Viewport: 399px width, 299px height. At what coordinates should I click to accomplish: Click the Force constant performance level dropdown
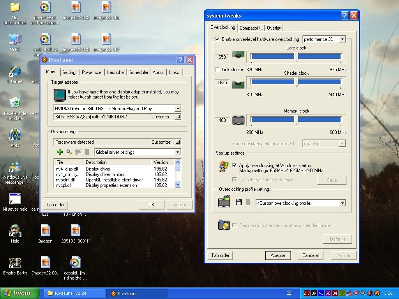pyautogui.click(x=324, y=144)
